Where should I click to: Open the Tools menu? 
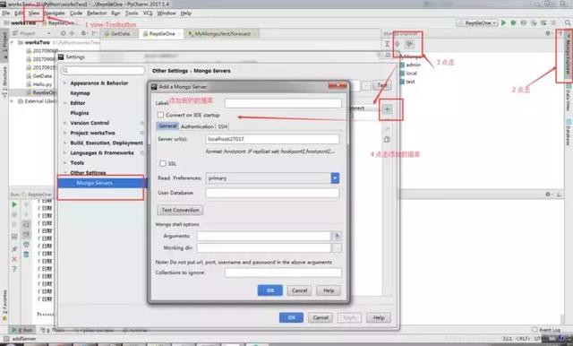coord(132,13)
